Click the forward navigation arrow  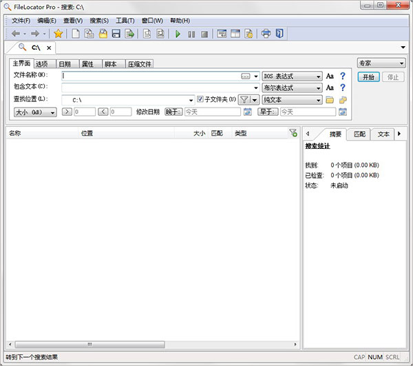35,34
